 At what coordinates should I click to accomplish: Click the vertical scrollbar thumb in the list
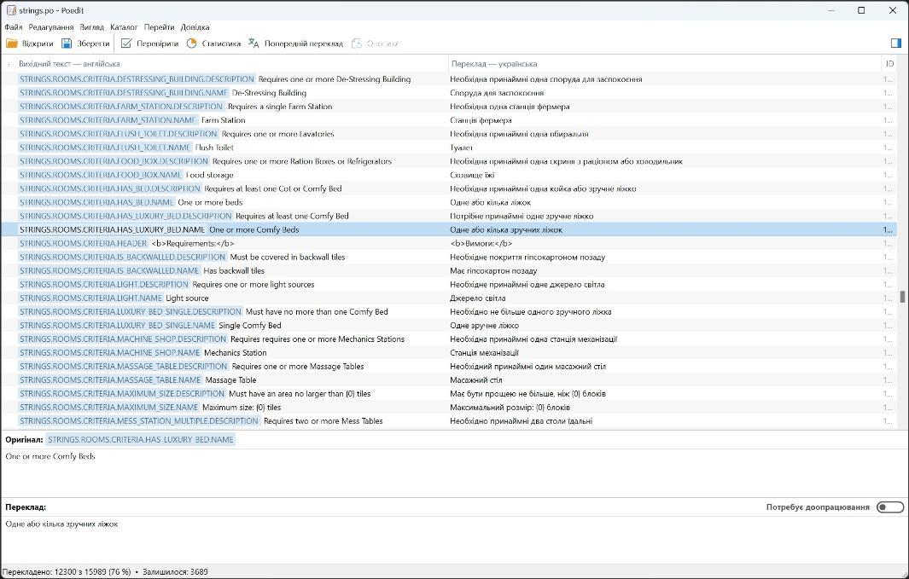click(902, 297)
